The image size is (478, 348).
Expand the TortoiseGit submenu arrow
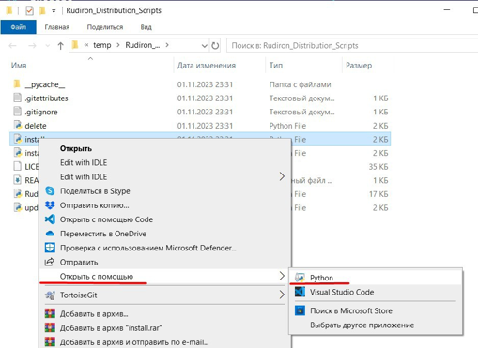pyautogui.click(x=282, y=295)
